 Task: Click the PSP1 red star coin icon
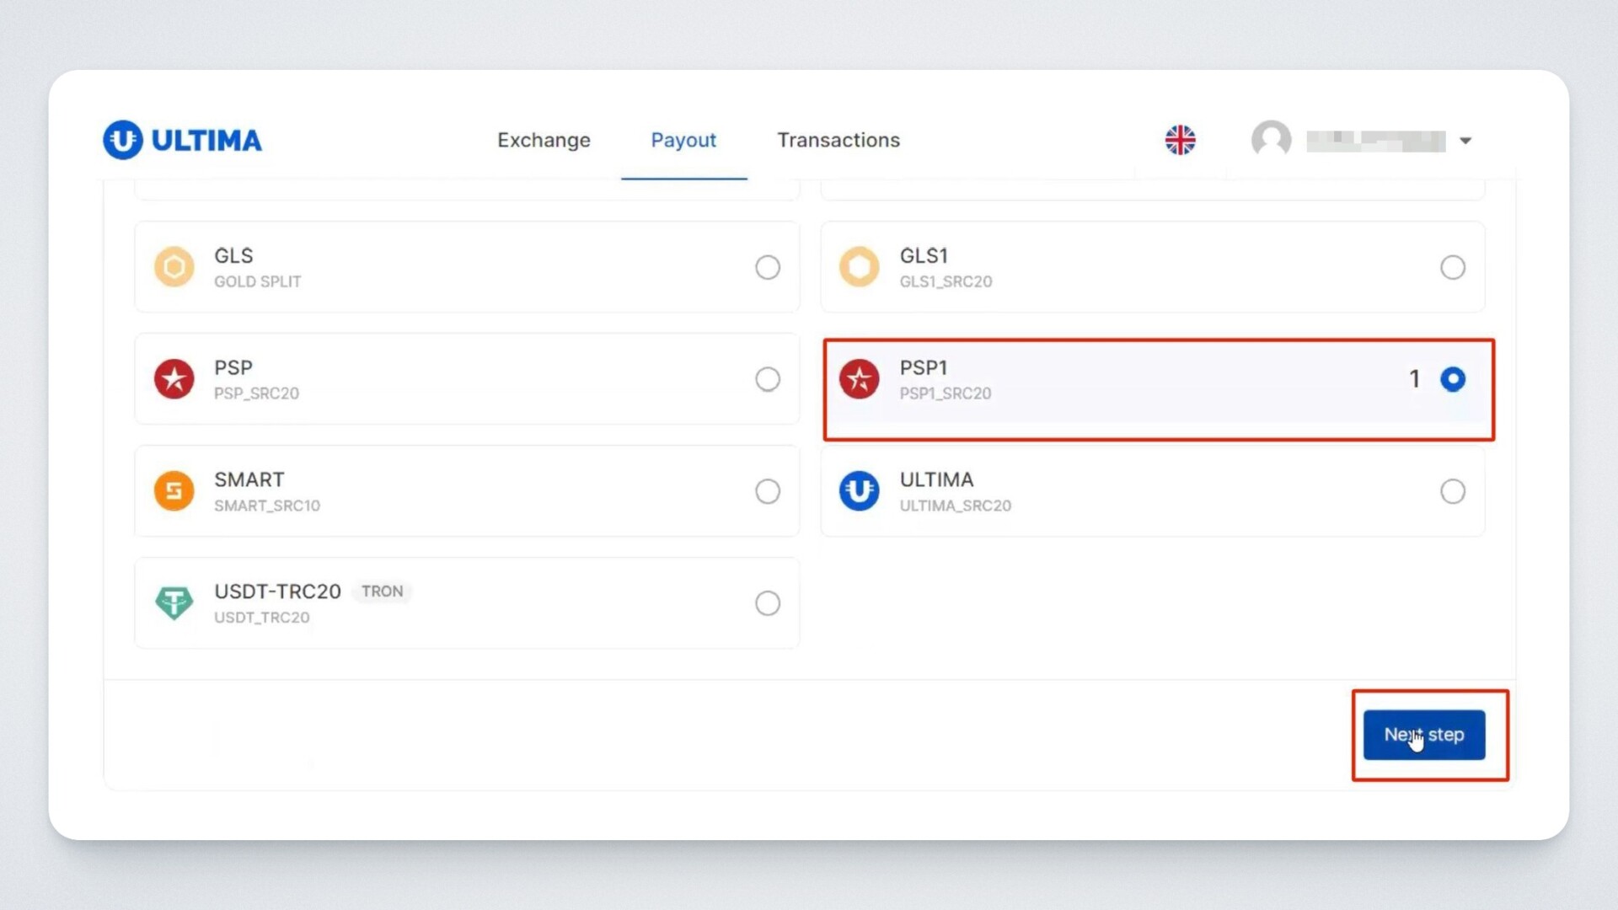tap(859, 379)
